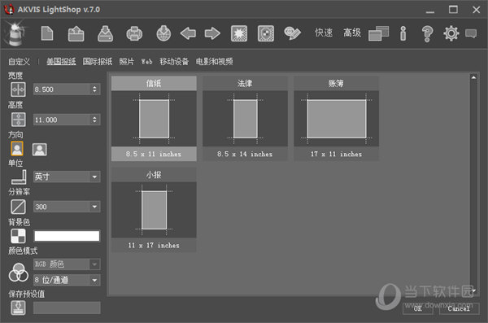The width and height of the screenshot is (488, 323).
Task: Select the Web tab
Action: [146, 61]
